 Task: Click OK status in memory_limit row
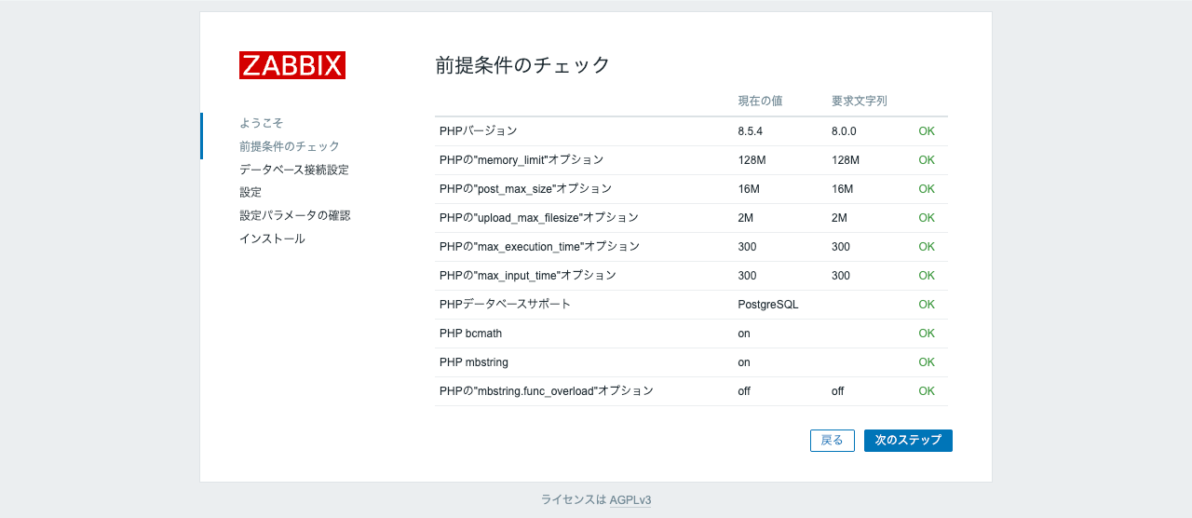[927, 160]
